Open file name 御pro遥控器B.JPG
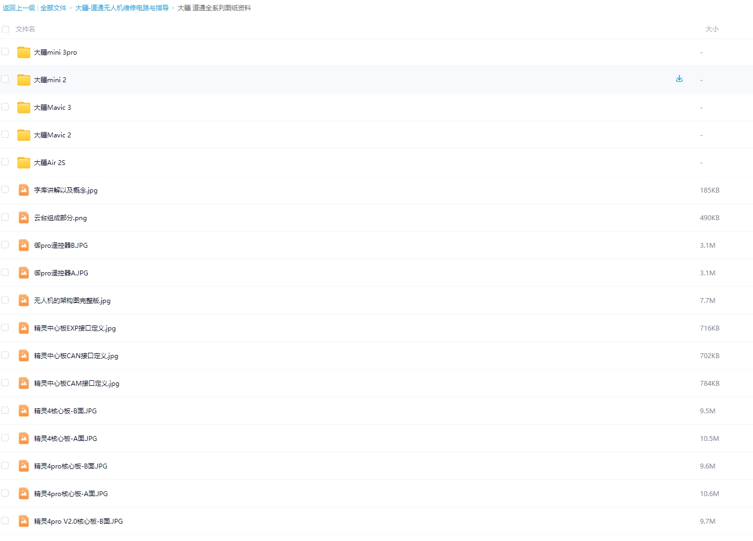Screen dimensions: 753x541 coord(61,246)
